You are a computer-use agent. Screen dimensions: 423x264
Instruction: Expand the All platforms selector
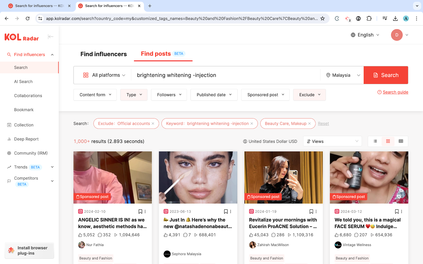coord(104,75)
